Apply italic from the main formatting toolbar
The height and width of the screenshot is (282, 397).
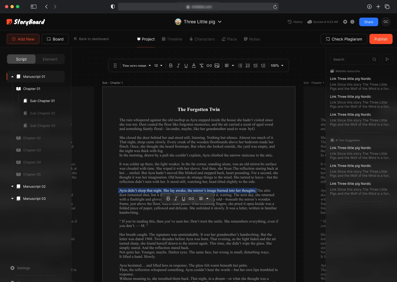(x=178, y=66)
